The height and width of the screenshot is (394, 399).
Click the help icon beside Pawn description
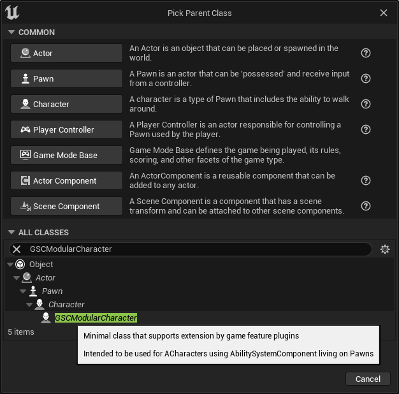(x=366, y=78)
